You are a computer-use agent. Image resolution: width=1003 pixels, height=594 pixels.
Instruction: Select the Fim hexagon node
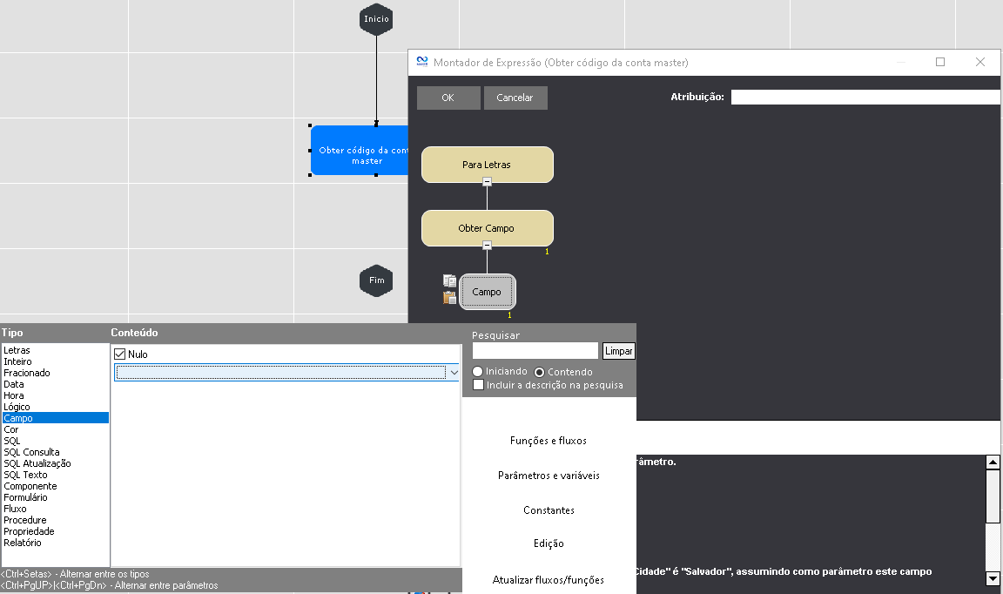[x=376, y=280]
